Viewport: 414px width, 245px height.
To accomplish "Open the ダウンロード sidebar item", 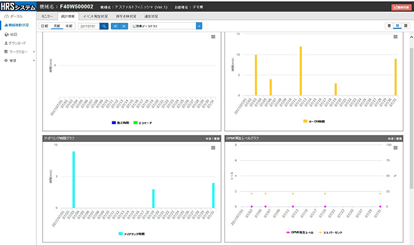I will coord(15,43).
